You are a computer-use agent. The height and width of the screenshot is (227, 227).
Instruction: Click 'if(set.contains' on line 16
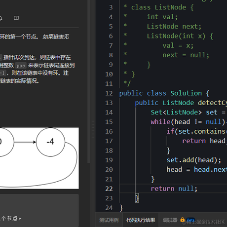pyautogui.click(x=196, y=131)
